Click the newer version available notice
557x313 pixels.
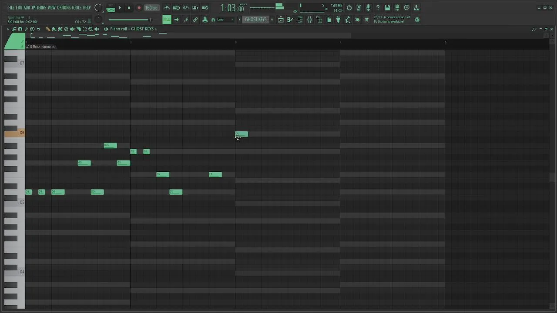coord(392,20)
